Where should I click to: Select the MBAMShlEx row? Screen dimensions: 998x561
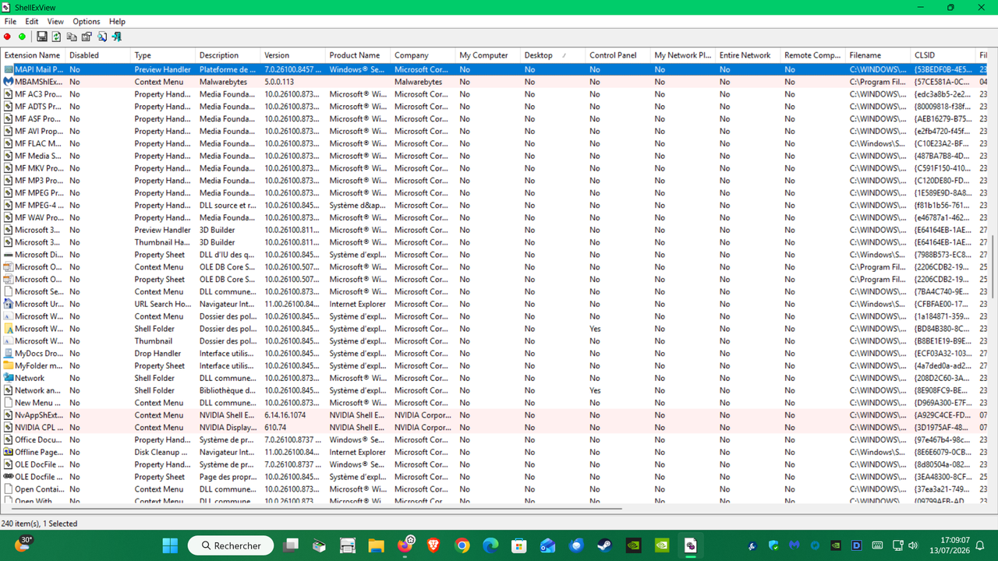[495, 82]
